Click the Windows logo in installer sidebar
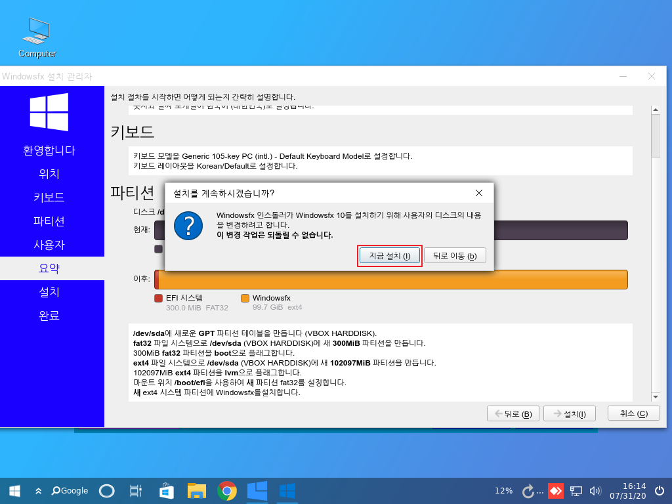Screen dimensions: 672x504 coord(49,112)
